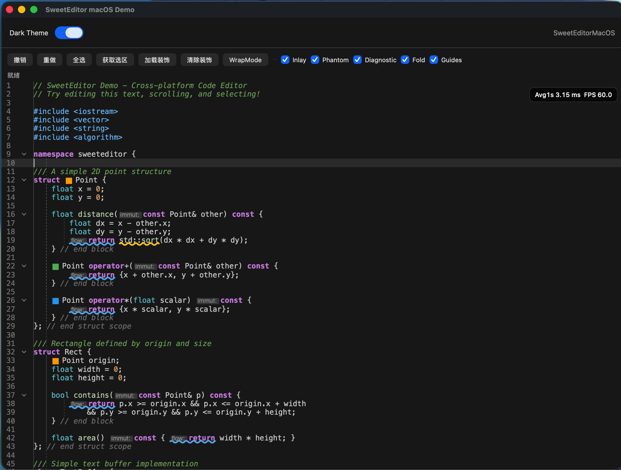621x470 pixels.
Task: Click the 'float dy = y - other.y;' line
Action: click(120, 232)
